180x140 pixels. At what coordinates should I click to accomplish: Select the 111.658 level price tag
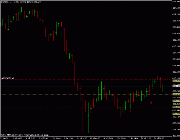tap(176, 101)
